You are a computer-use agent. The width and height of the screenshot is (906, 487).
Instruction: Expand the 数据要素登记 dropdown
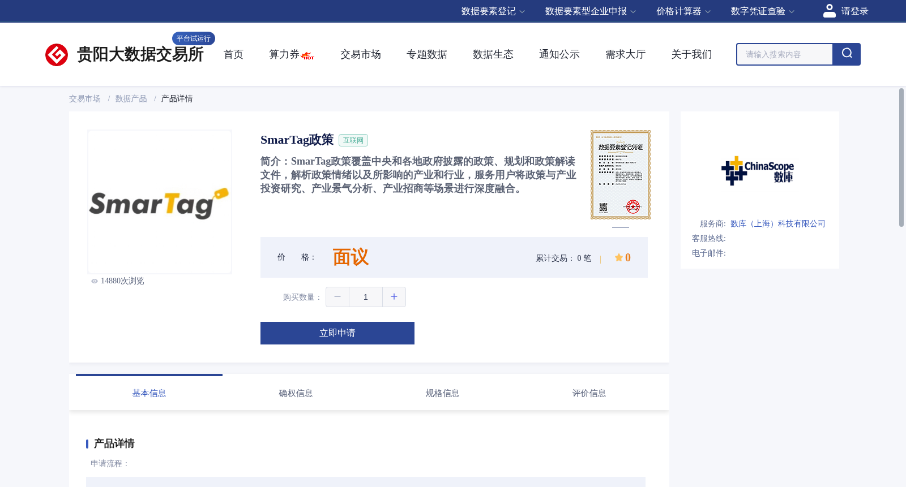(x=493, y=11)
